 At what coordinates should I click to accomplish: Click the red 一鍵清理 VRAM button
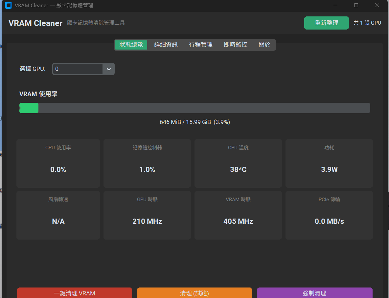coord(75,293)
